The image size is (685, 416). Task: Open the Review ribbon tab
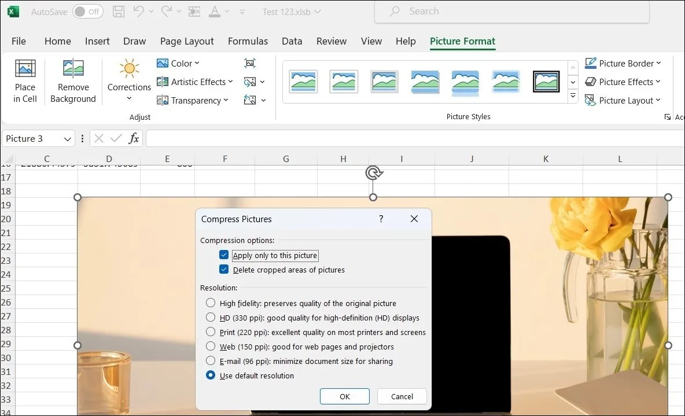click(331, 41)
